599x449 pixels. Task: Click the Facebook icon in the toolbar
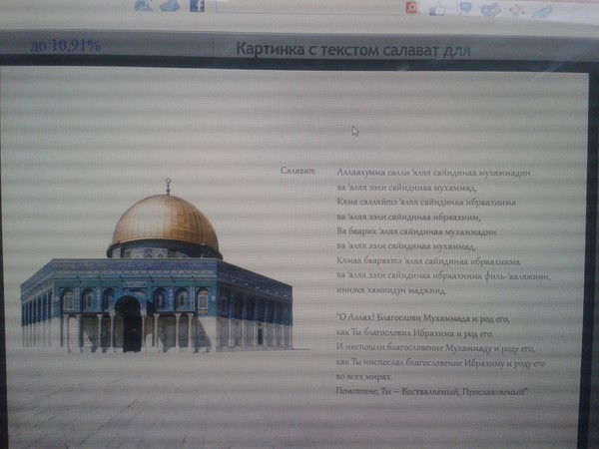[197, 6]
